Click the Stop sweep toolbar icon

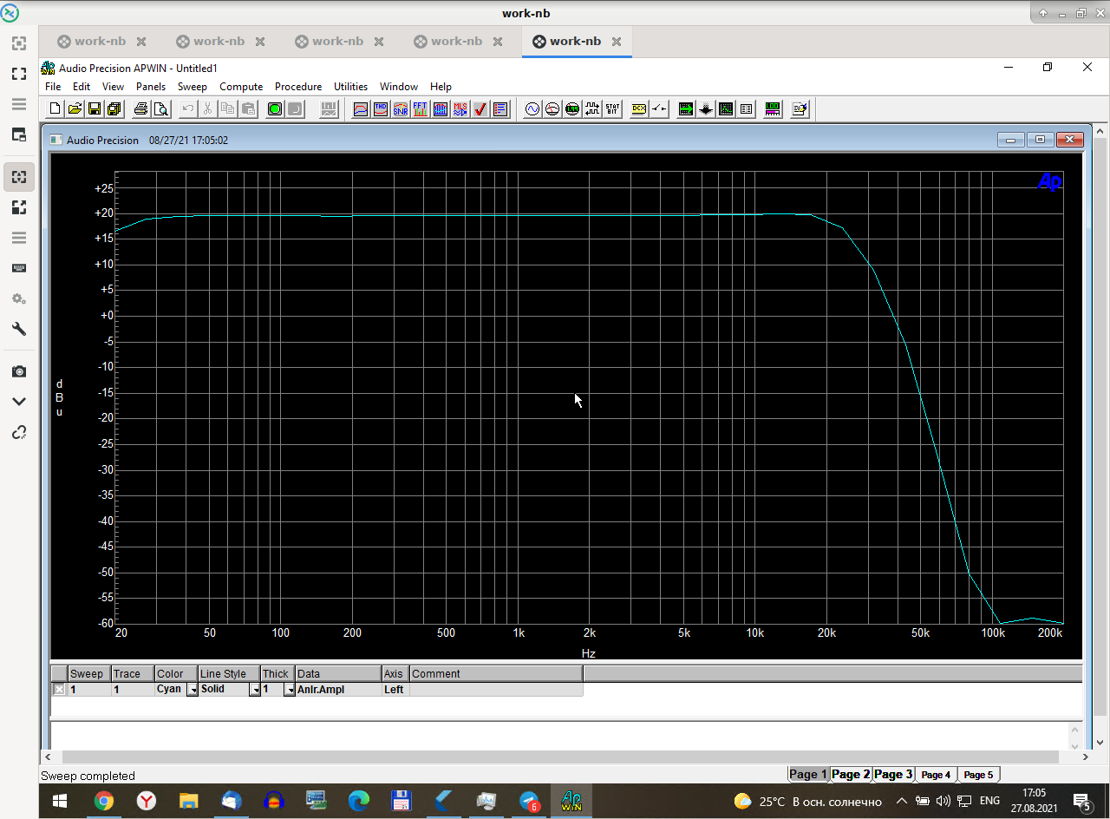coord(295,108)
